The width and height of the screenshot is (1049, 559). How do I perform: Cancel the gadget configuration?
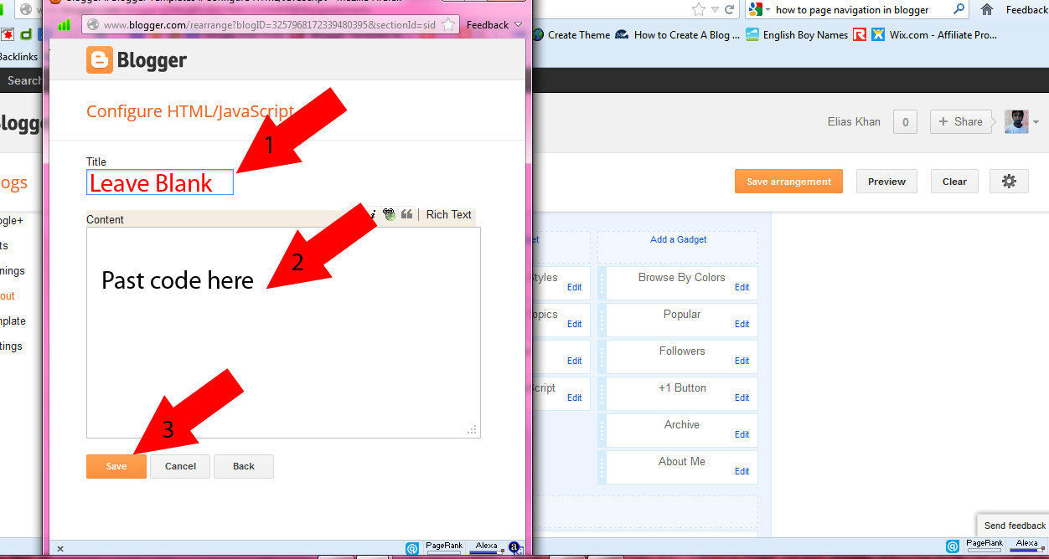[180, 466]
